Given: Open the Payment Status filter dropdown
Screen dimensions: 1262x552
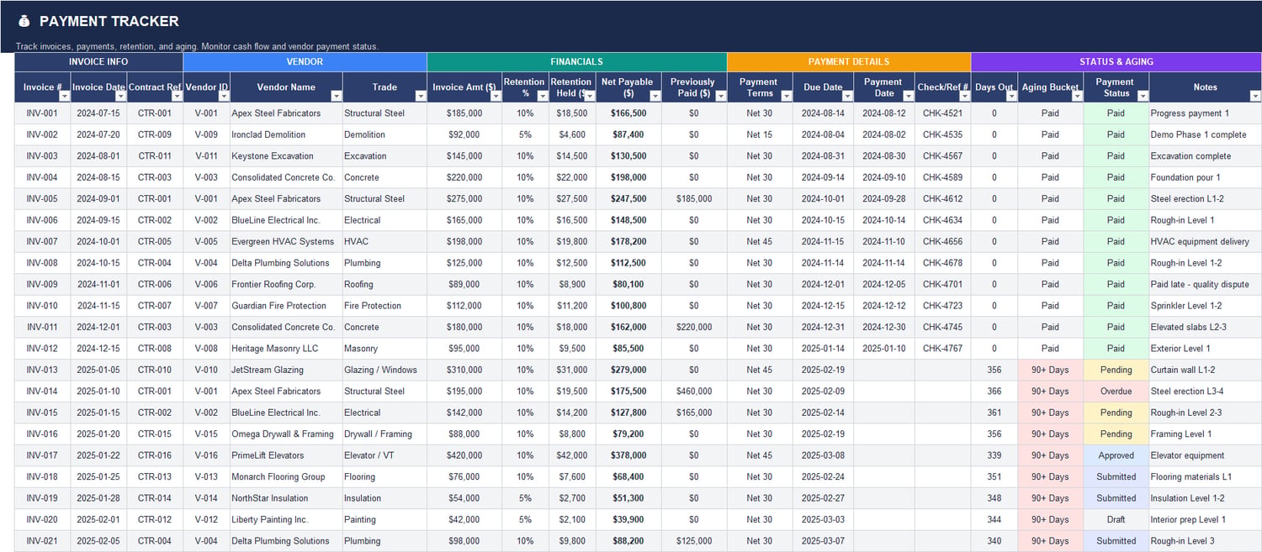Looking at the screenshot, I should pos(1142,96).
